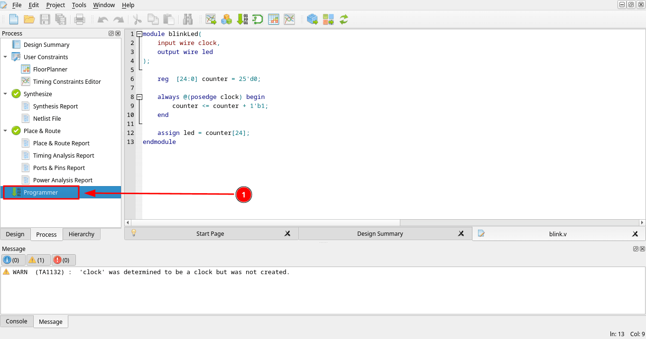
Task: Save current file with floppy icon
Action: (x=45, y=19)
